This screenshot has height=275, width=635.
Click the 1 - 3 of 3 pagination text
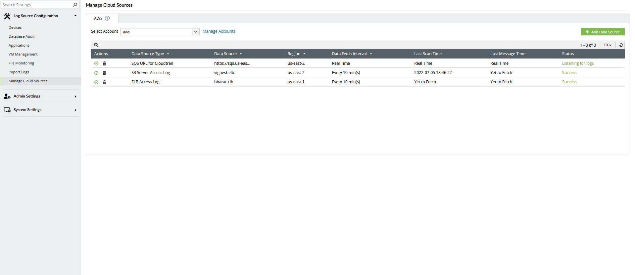click(588, 45)
